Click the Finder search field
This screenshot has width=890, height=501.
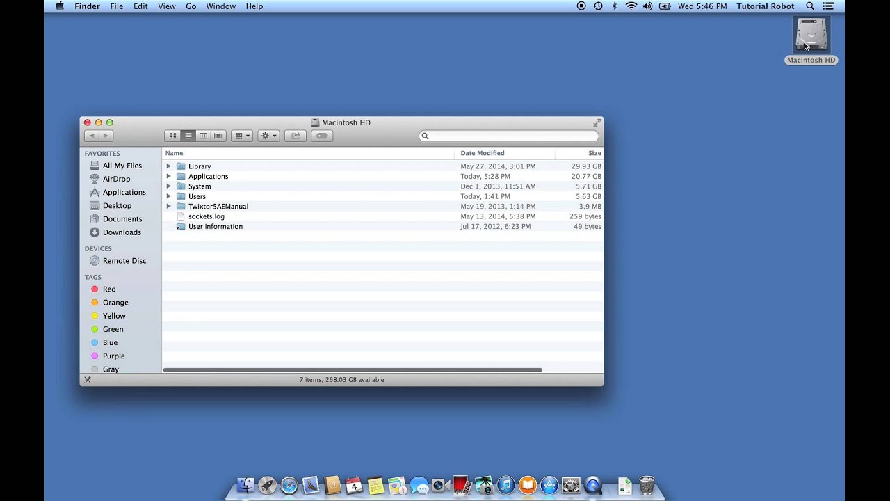point(508,136)
